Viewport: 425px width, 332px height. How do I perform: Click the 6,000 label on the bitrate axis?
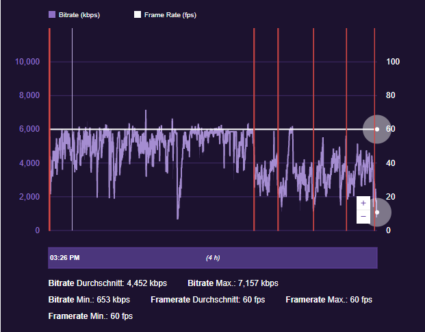click(29, 129)
